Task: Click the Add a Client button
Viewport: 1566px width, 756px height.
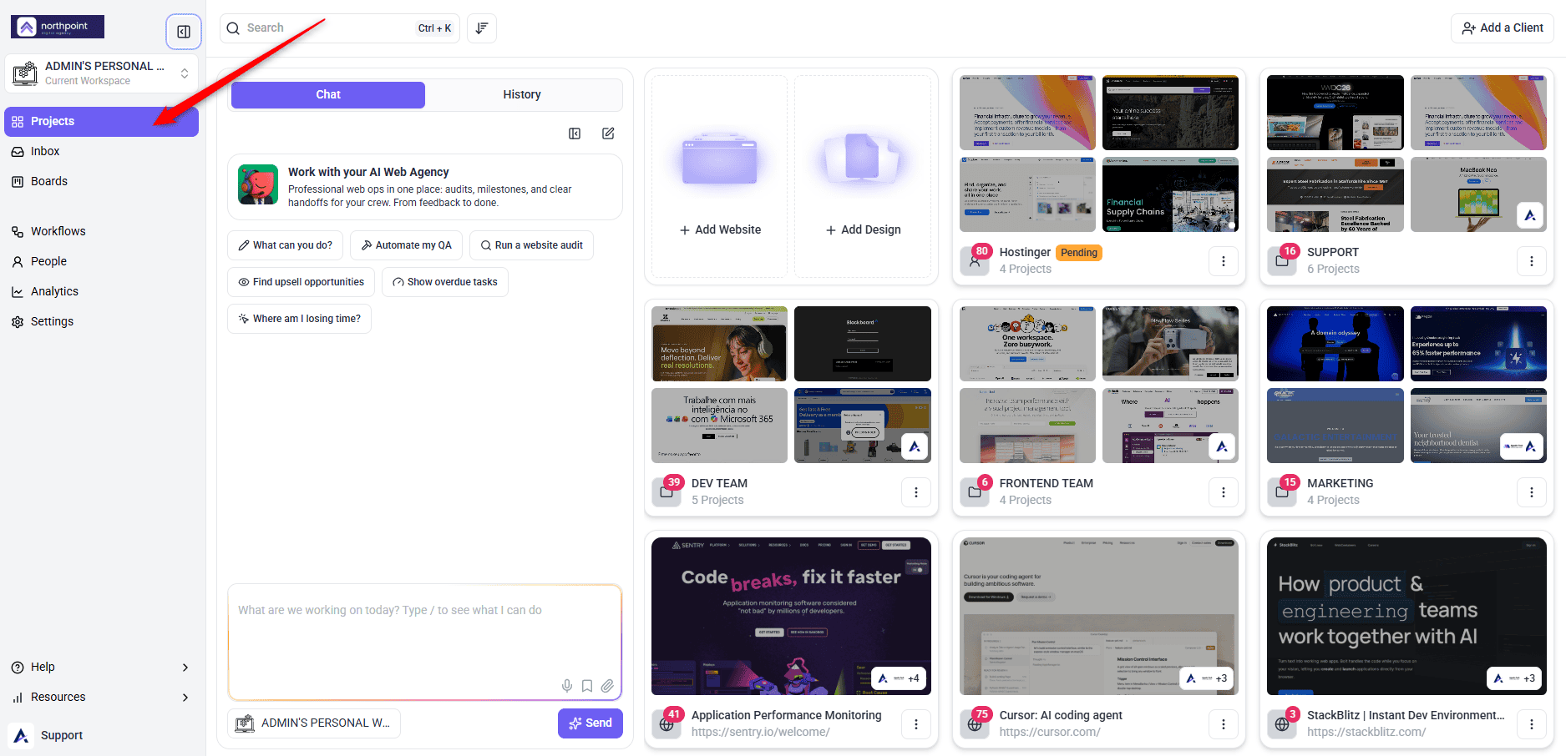Action: 1503,28
